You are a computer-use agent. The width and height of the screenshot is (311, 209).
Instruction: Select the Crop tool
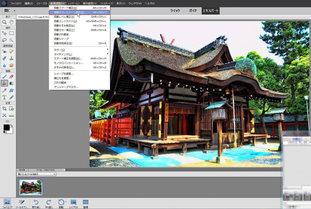(x=5, y=109)
